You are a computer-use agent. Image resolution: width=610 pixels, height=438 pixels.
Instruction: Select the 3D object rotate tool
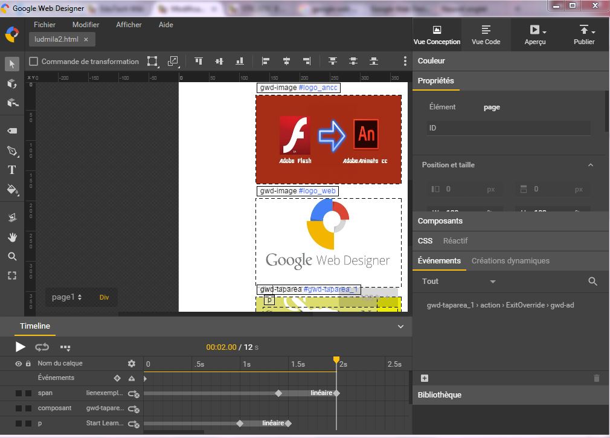click(12, 83)
